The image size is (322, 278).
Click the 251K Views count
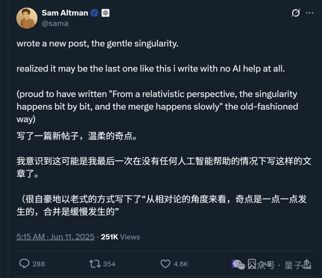(x=120, y=237)
